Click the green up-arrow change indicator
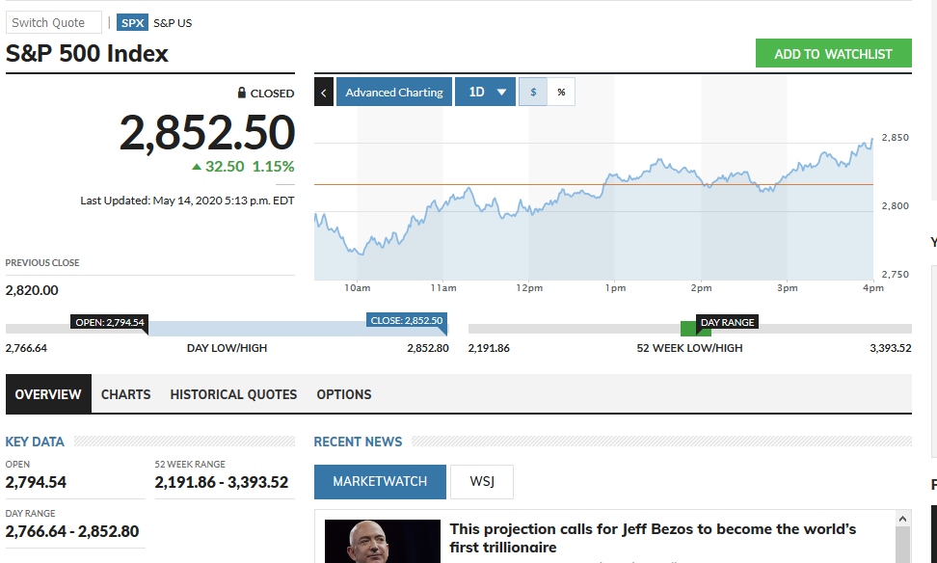The height and width of the screenshot is (563, 937). (x=197, y=167)
